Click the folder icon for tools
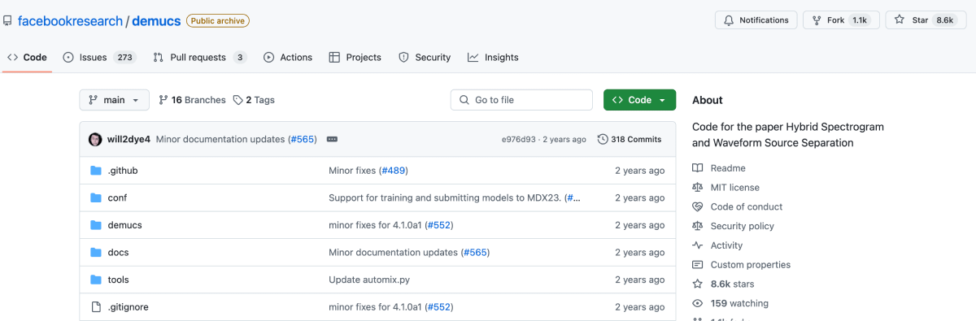This screenshot has height=321, width=976. [x=95, y=280]
